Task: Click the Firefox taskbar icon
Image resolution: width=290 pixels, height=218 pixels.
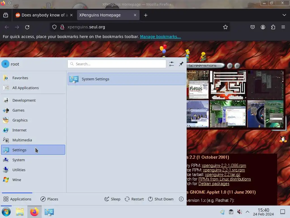Action: [x=34, y=212]
